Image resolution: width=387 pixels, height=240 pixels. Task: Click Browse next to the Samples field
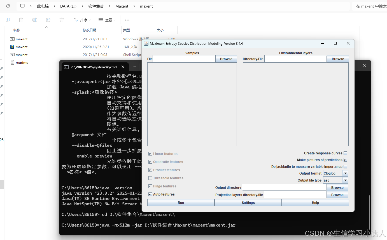(226, 59)
